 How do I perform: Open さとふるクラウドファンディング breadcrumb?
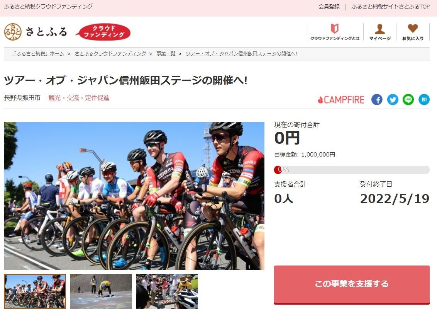[110, 54]
